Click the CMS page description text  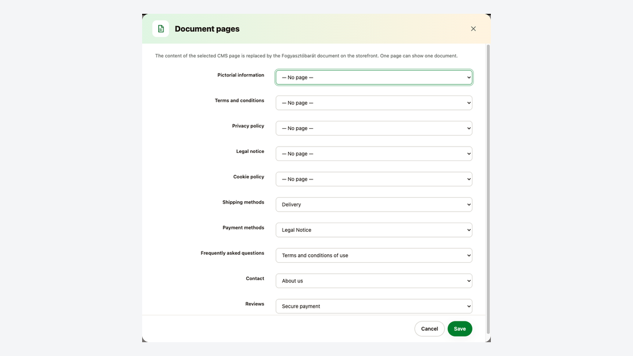point(306,56)
